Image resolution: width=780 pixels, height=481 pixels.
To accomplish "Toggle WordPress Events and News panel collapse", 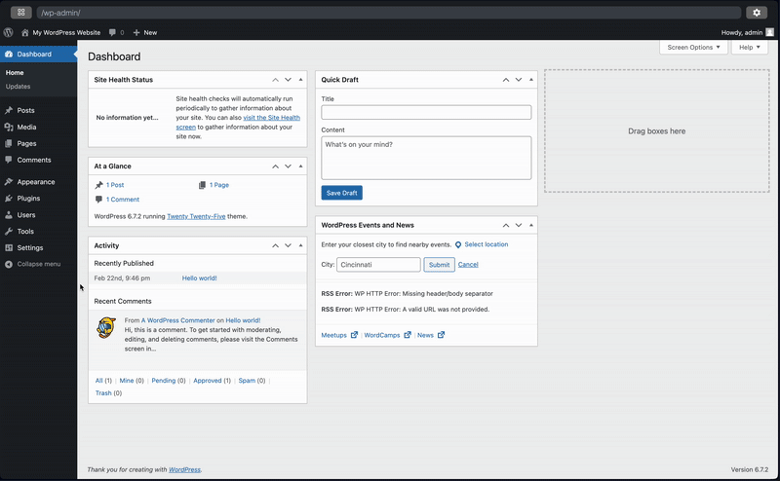I will [530, 225].
